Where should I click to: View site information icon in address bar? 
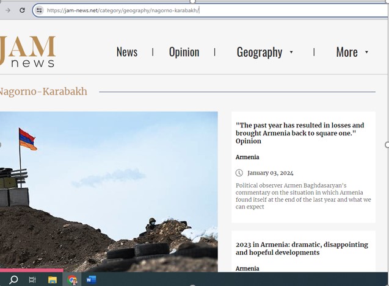tap(40, 10)
